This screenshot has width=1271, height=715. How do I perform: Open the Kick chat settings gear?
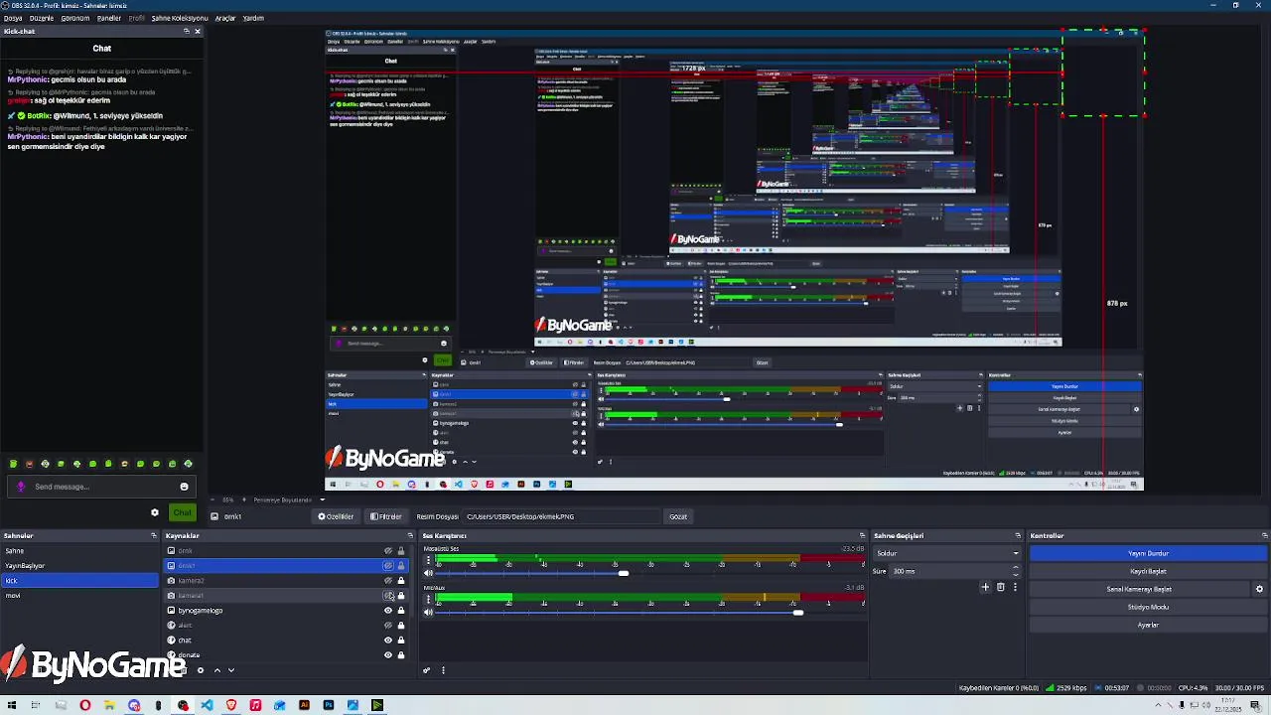(x=154, y=512)
